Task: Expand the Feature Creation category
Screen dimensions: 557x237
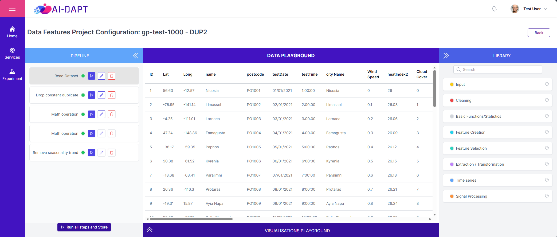Action: pyautogui.click(x=497, y=132)
